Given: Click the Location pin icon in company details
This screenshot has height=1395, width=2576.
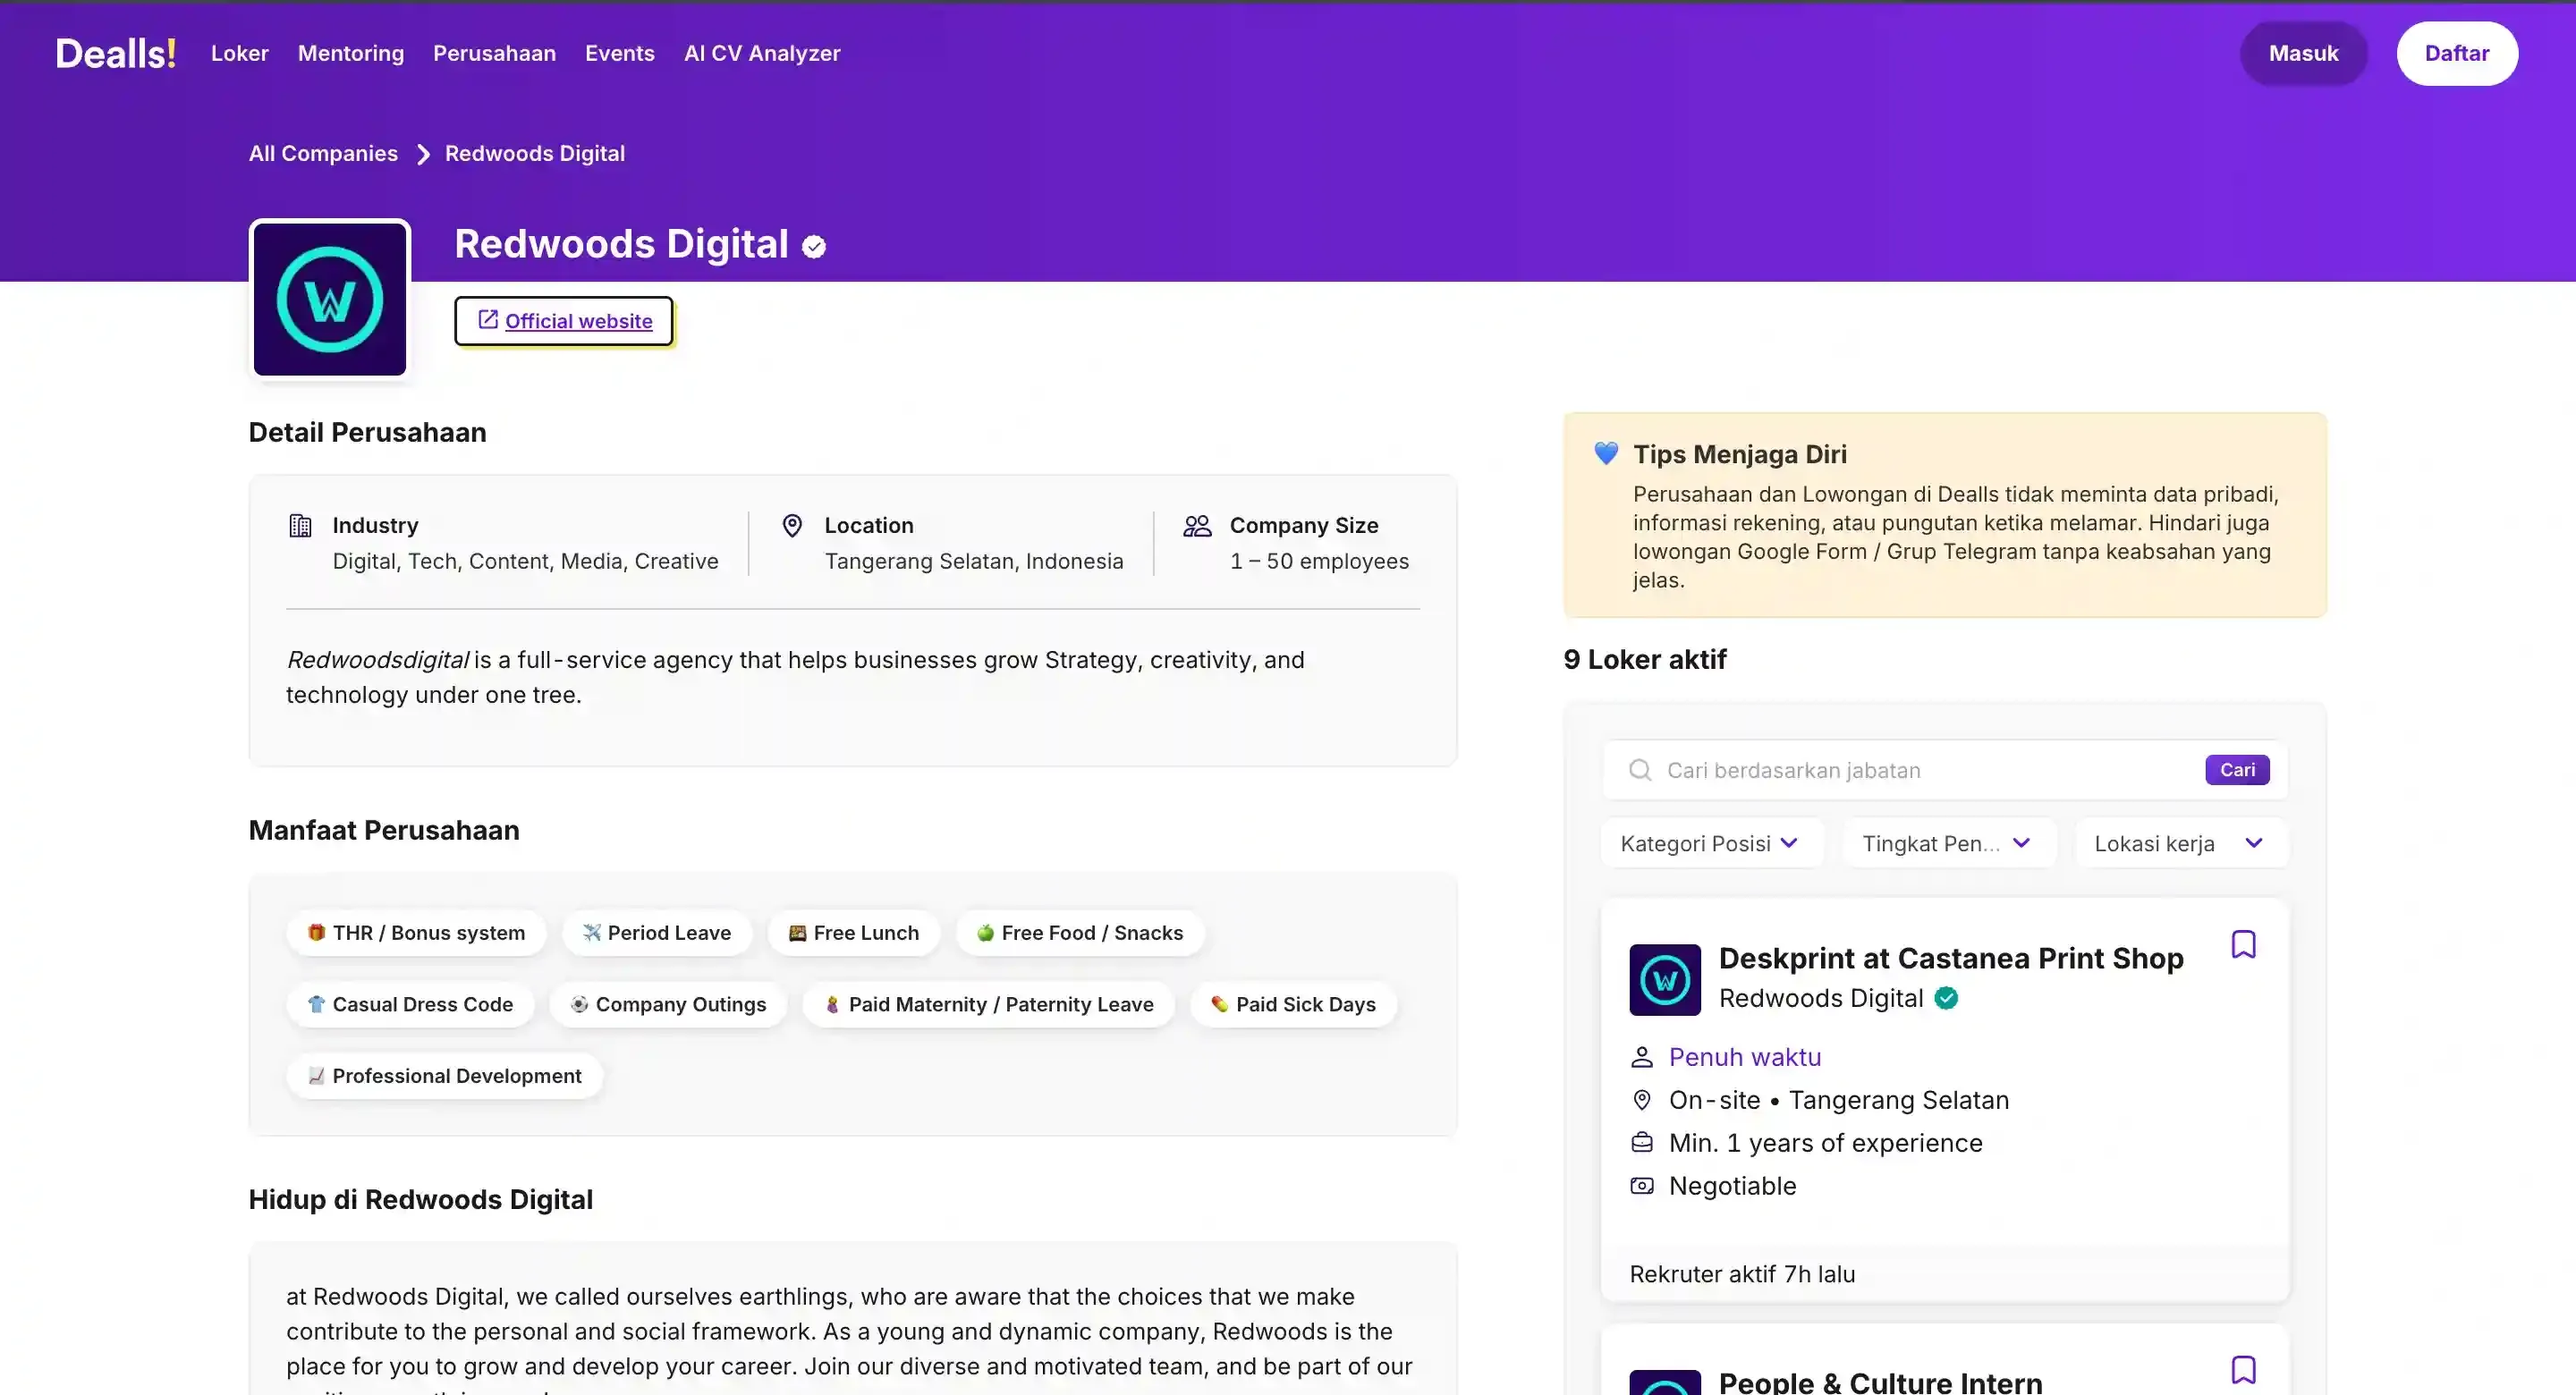Looking at the screenshot, I should pyautogui.click(x=792, y=525).
